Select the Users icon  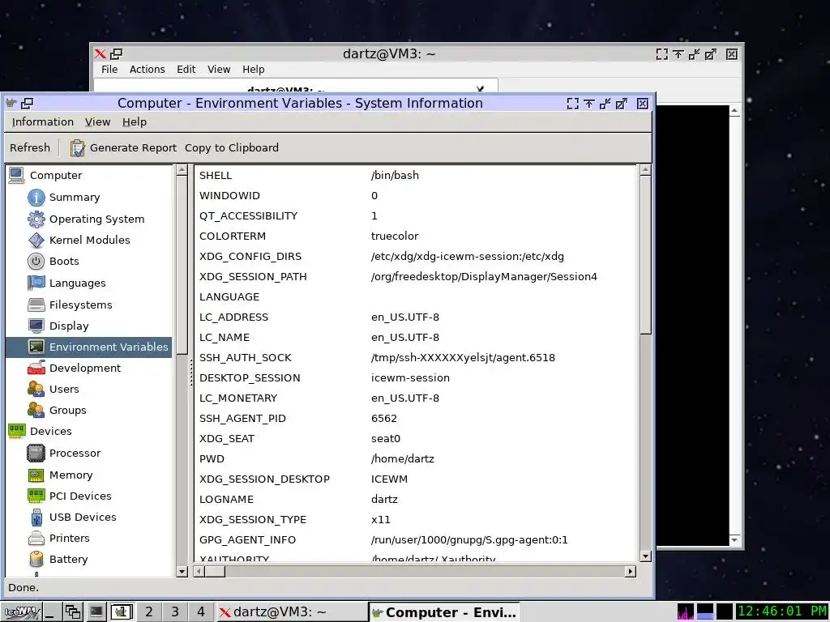pyautogui.click(x=36, y=390)
